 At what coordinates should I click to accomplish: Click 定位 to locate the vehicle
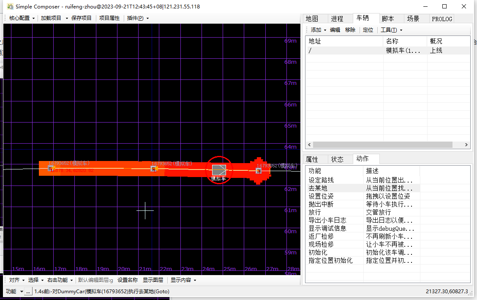pos(368,30)
